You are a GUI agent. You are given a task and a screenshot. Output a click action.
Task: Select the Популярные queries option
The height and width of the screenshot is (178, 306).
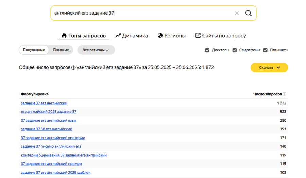point(34,50)
